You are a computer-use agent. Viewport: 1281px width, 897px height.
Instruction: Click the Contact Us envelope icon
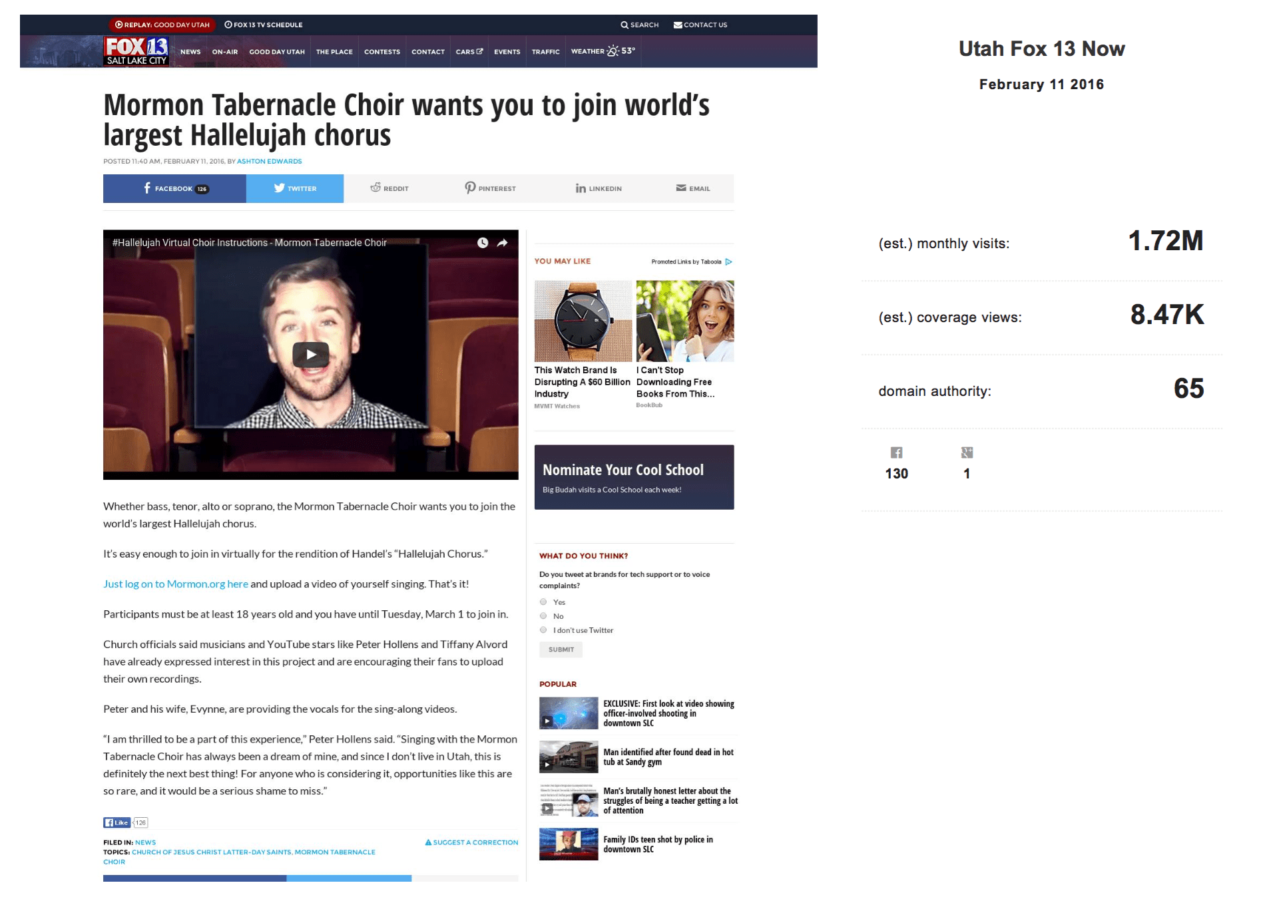[678, 25]
